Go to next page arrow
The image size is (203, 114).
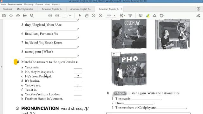pyautogui.click(x=57, y=16)
